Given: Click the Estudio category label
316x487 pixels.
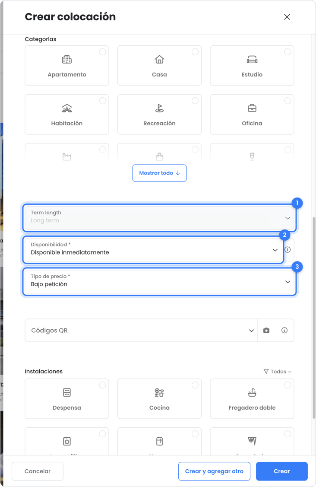Looking at the screenshot, I should (252, 74).
